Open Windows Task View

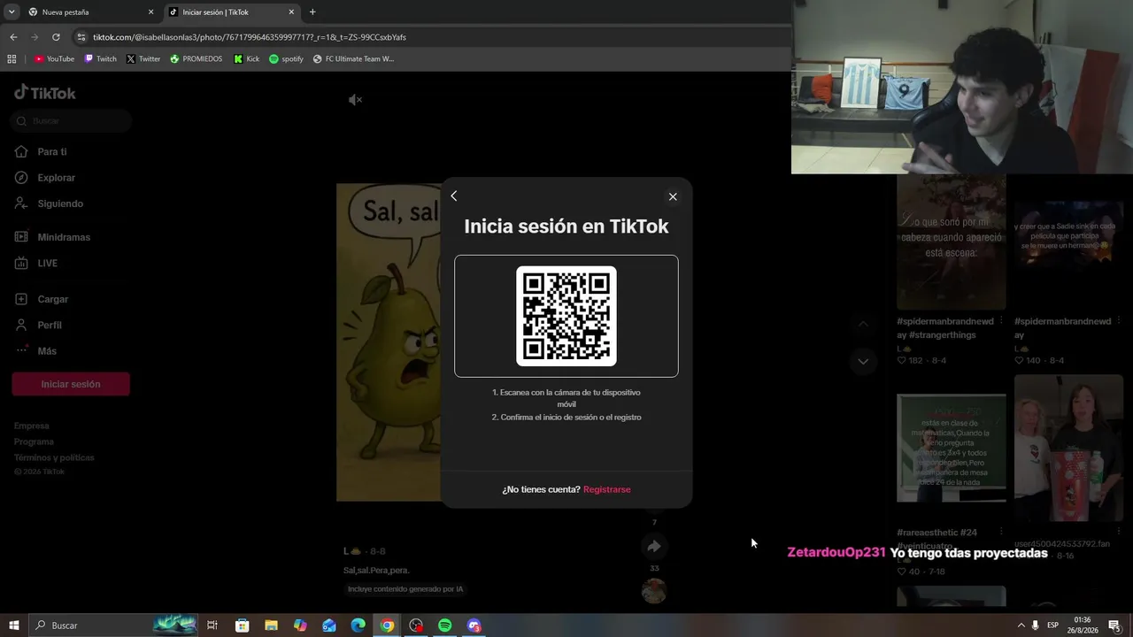[212, 625]
